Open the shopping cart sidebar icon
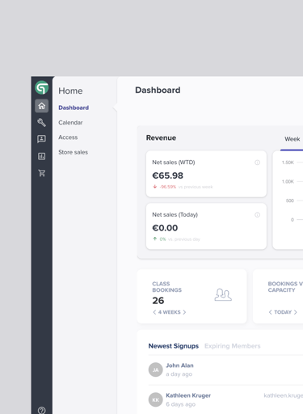The width and height of the screenshot is (303, 414). (x=42, y=173)
